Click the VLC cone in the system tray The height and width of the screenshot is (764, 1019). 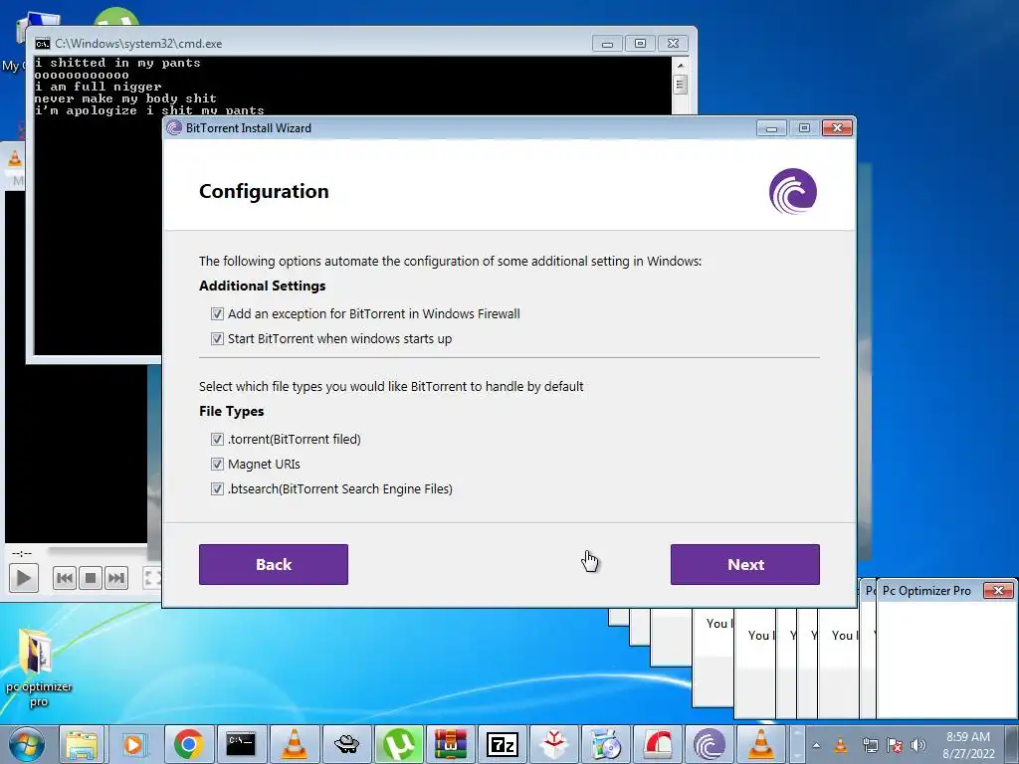[841, 746]
